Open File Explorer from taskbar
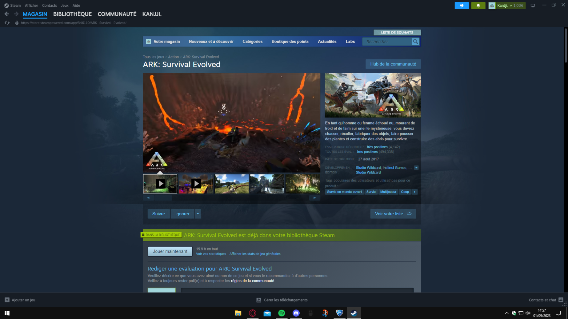 click(x=238, y=313)
